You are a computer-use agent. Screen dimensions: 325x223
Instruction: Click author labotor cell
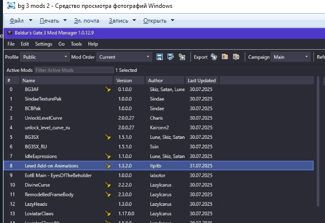coord(158,175)
